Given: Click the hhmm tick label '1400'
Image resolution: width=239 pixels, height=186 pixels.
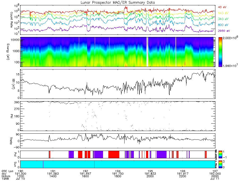Looking at the screenshot, I should coord(53,176).
